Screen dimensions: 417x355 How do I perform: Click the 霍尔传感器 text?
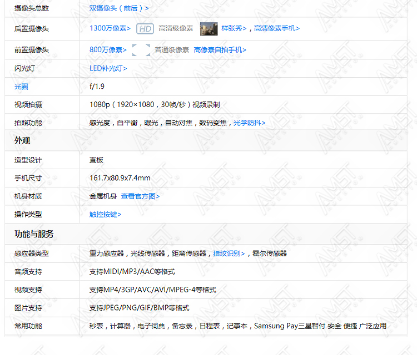270,253
